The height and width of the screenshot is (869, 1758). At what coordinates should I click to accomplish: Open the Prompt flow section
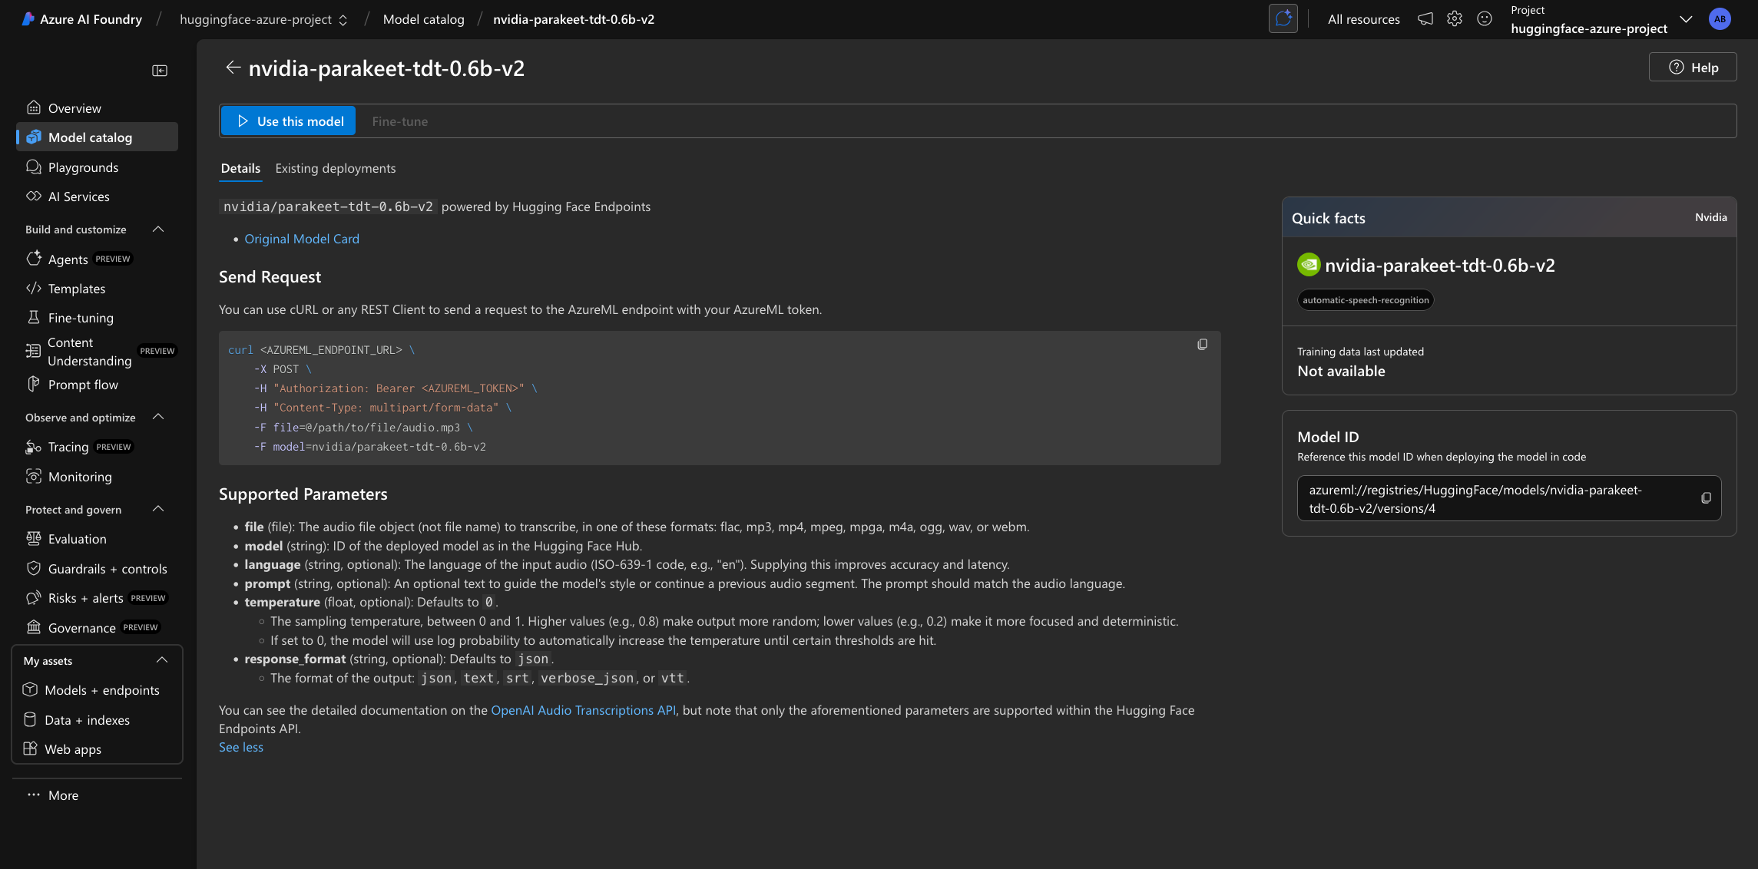(83, 384)
